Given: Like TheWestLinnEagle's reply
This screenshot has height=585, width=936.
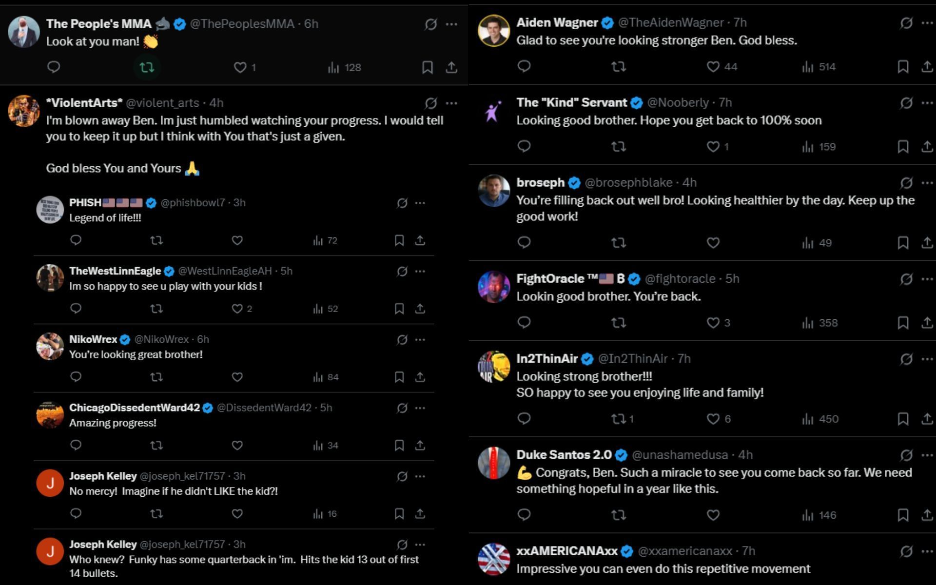Looking at the screenshot, I should [x=237, y=309].
